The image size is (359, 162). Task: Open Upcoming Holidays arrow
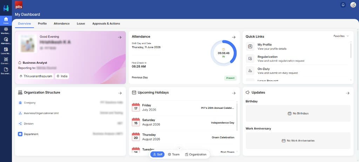[x=233, y=93]
